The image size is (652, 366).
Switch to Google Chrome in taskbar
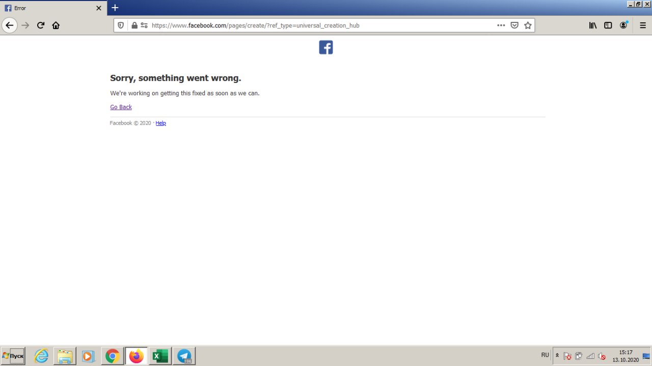pyautogui.click(x=112, y=356)
